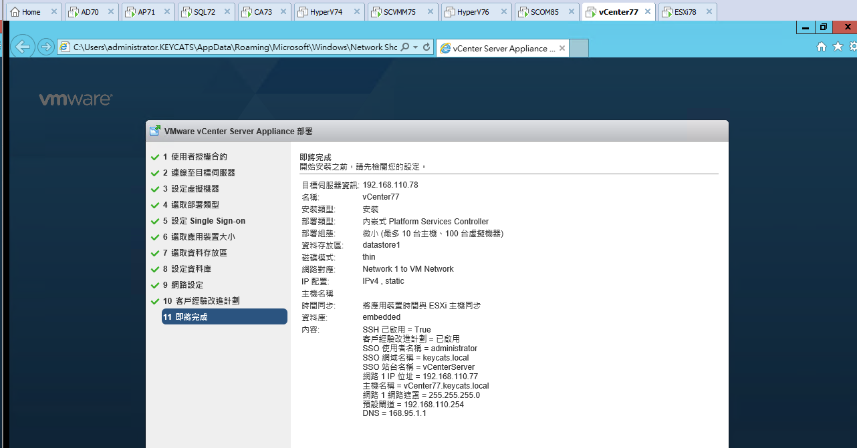Click the line SSH 已啟用 = True
This screenshot has height=448, width=857.
point(396,330)
